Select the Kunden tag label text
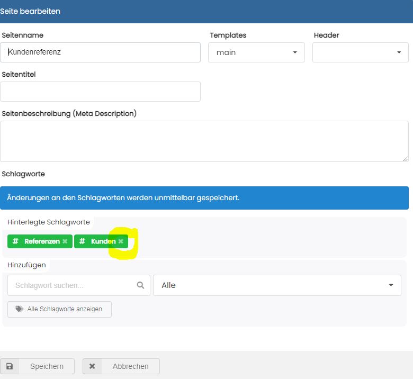Image resolution: width=413 pixels, height=379 pixels. tap(103, 241)
